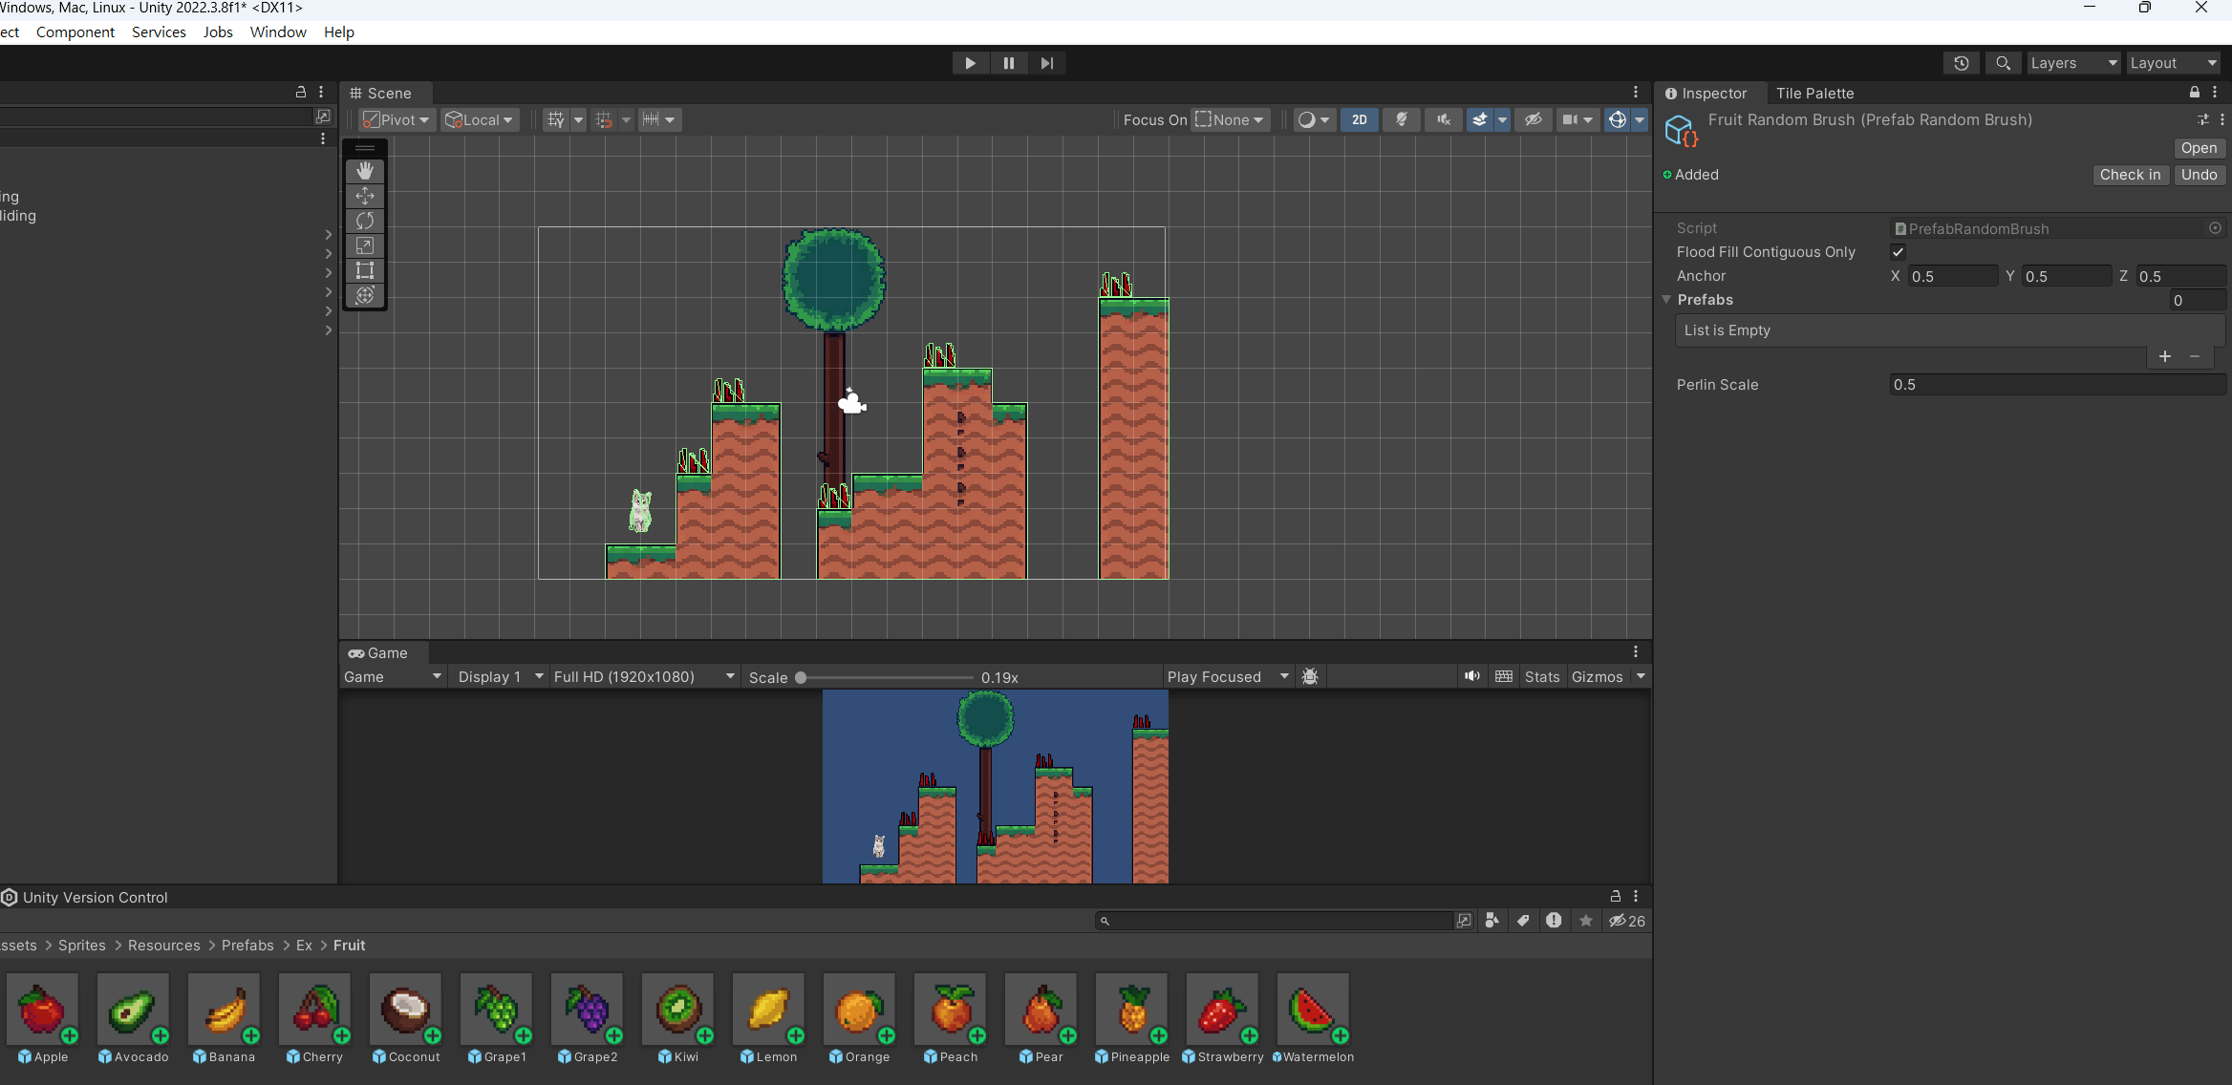
Task: Click the Play button
Action: click(x=970, y=63)
